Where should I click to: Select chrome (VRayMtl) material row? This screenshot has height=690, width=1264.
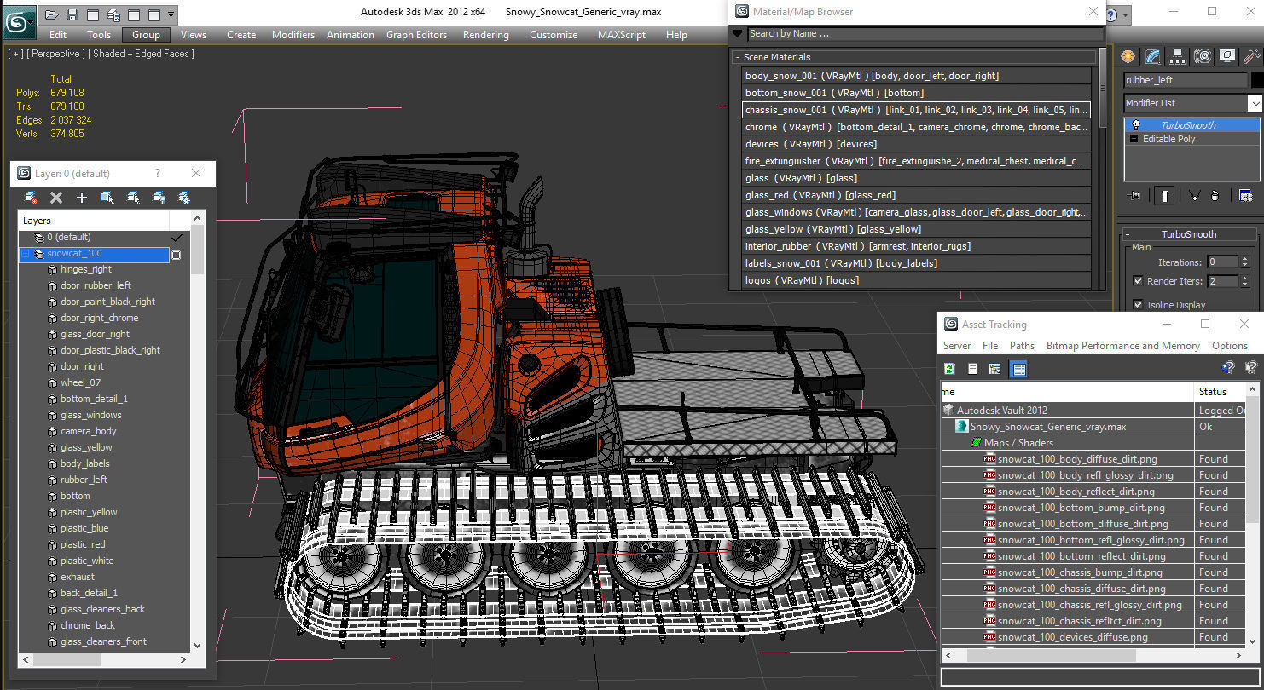[x=917, y=127]
